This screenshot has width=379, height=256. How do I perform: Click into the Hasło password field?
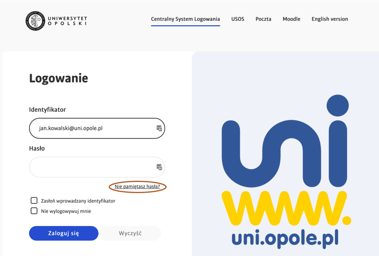point(92,167)
